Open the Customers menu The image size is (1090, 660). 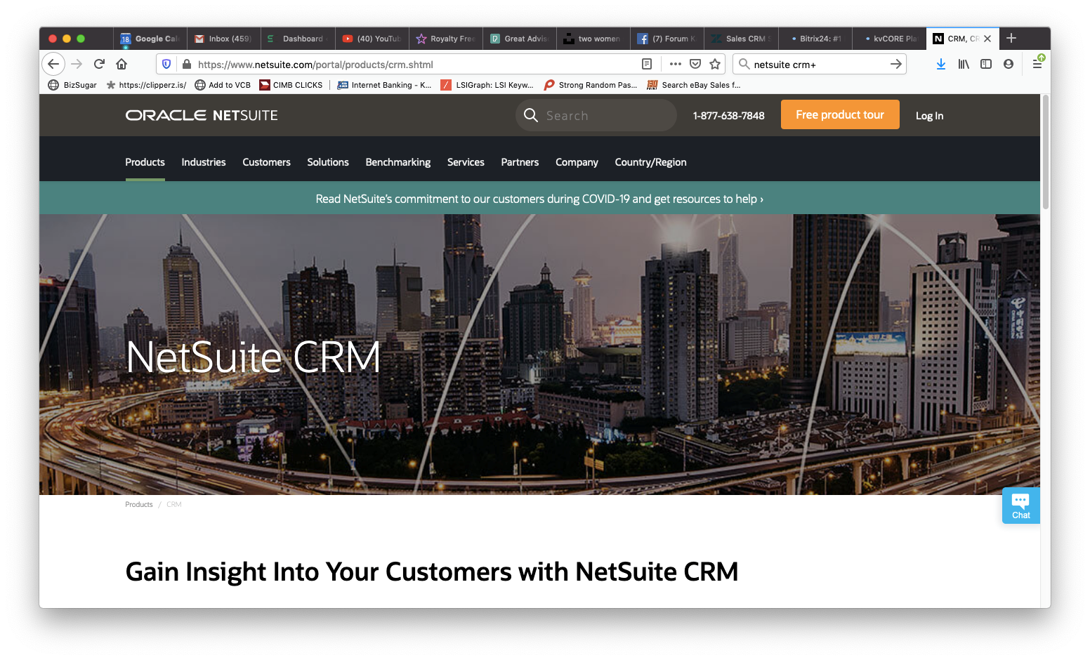click(x=266, y=162)
